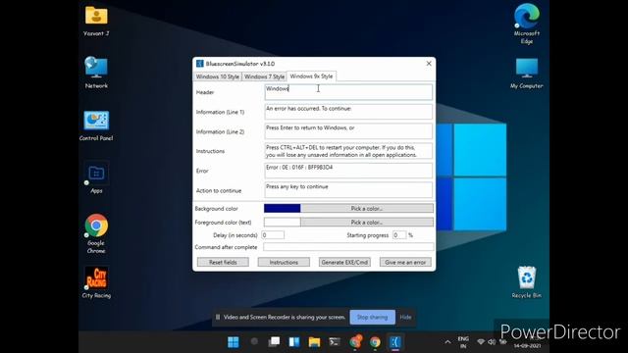The image size is (628, 353).
Task: Edit the Action to continue field
Action: 348,190
